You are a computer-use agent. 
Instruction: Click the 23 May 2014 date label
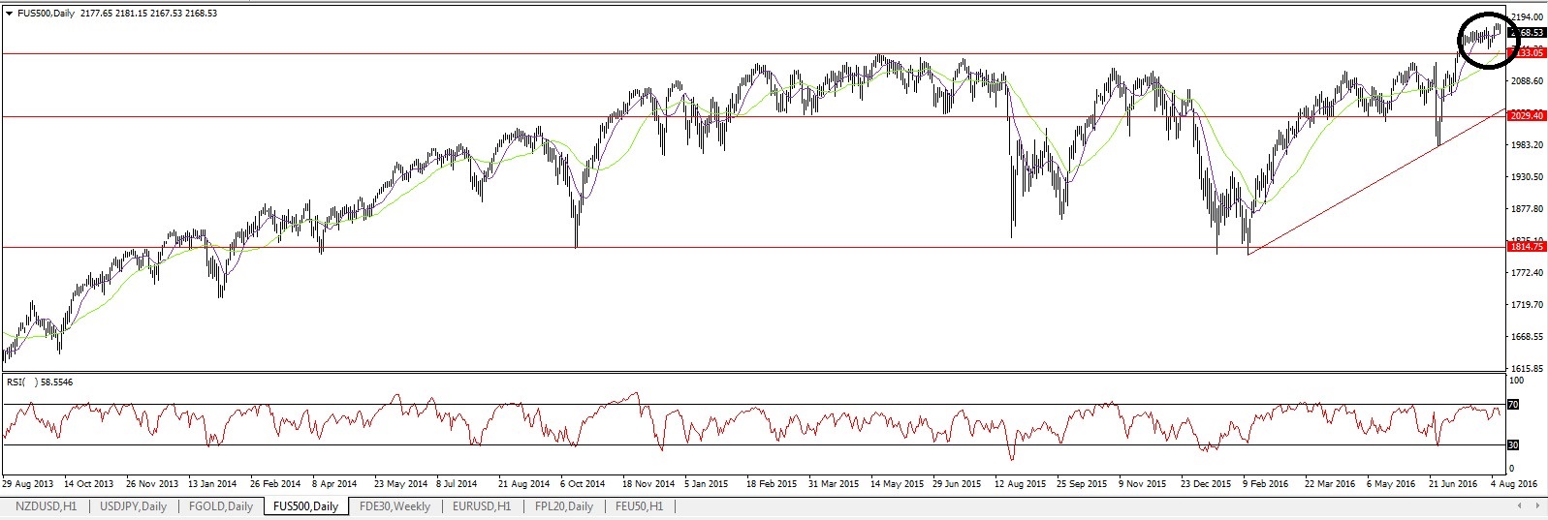400,483
